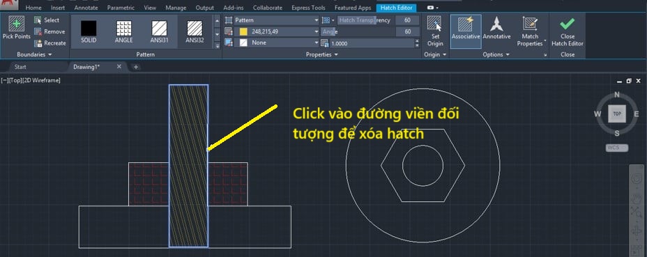The height and width of the screenshot is (257, 647).
Task: Click the pattern gallery down arrow
Action: tap(218, 34)
